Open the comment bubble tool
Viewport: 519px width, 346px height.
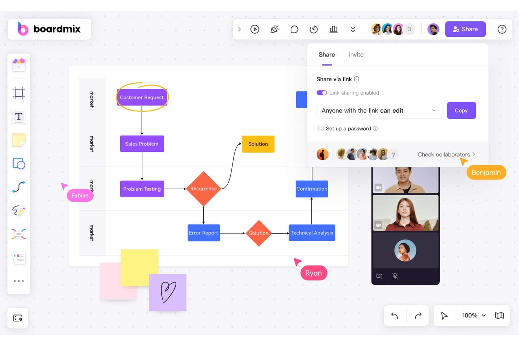[x=295, y=29]
